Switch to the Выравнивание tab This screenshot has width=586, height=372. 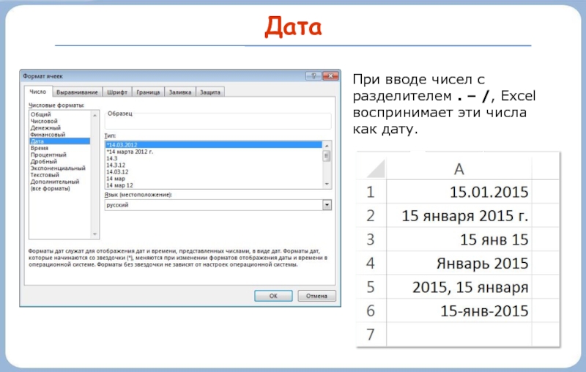pyautogui.click(x=78, y=92)
